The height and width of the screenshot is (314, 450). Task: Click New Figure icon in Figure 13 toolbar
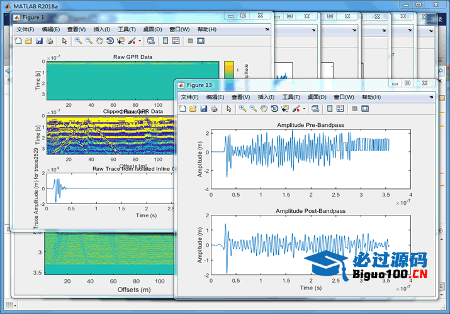pos(183,109)
